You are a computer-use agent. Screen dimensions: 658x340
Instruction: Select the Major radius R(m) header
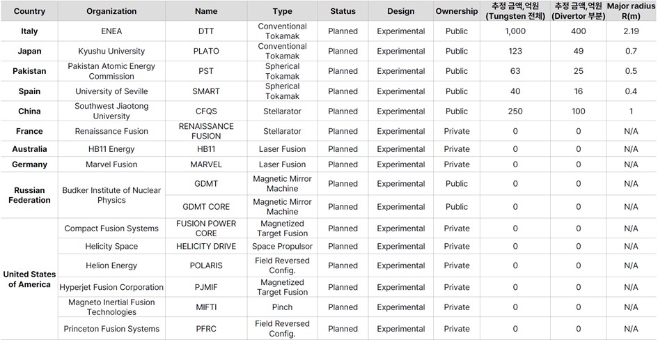pos(631,11)
